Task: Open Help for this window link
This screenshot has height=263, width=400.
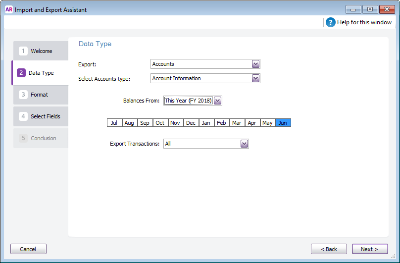Action: coord(364,22)
